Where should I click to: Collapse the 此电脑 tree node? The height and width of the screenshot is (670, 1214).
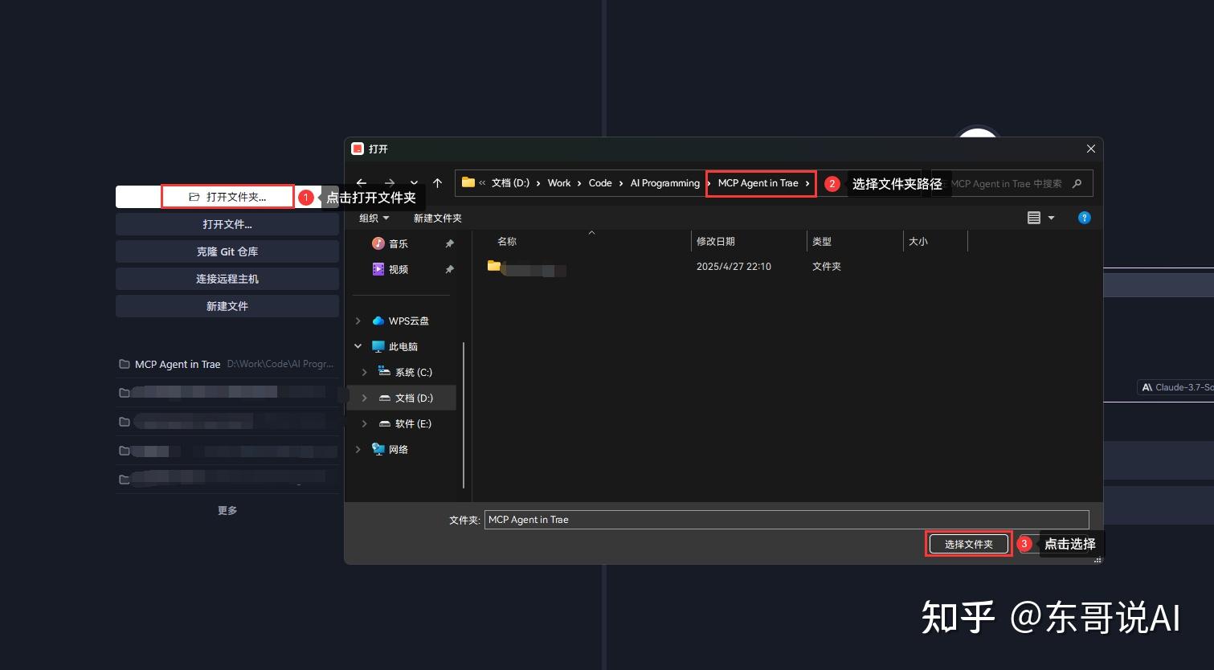(x=358, y=346)
